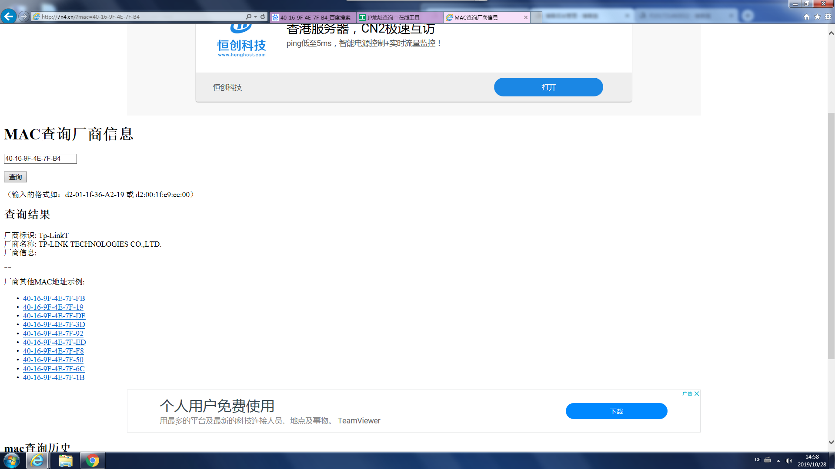Open the IE Tools gear icon
The width and height of the screenshot is (835, 469).
(x=828, y=17)
